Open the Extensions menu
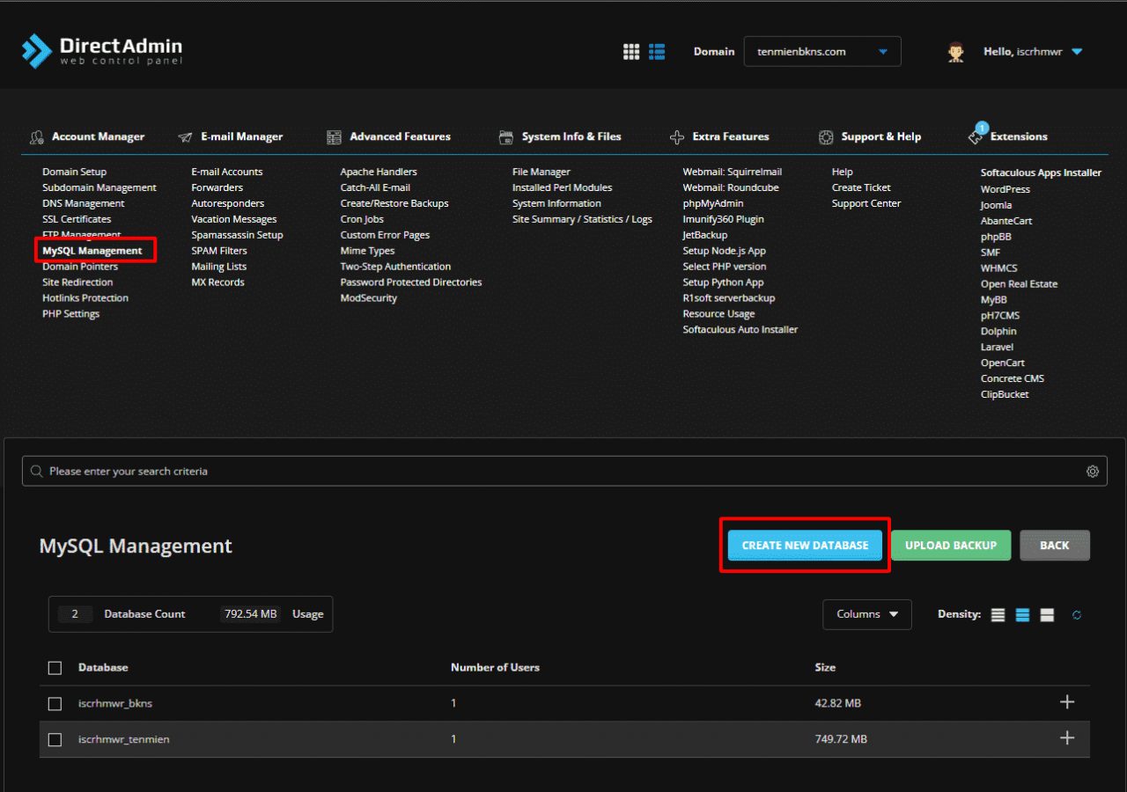 [1018, 136]
